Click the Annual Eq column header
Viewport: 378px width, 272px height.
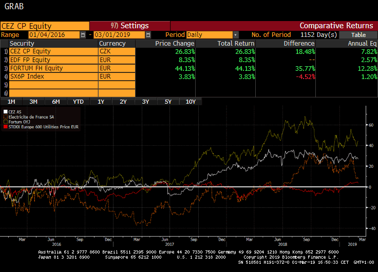[347, 44]
